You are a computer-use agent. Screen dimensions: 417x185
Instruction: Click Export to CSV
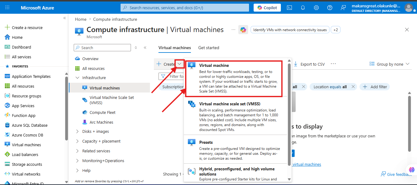(309, 64)
